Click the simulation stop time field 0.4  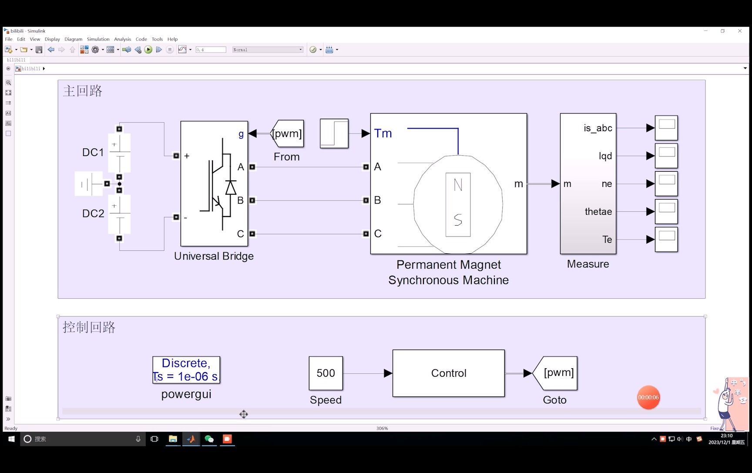[x=211, y=50]
